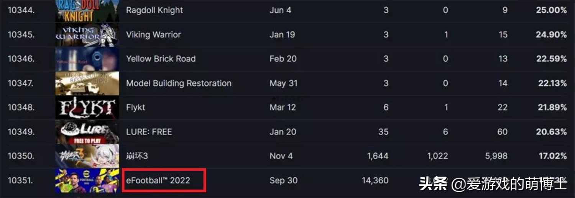Click the 17.02% rating of 崩坏3
575x198 pixels.
(x=552, y=156)
